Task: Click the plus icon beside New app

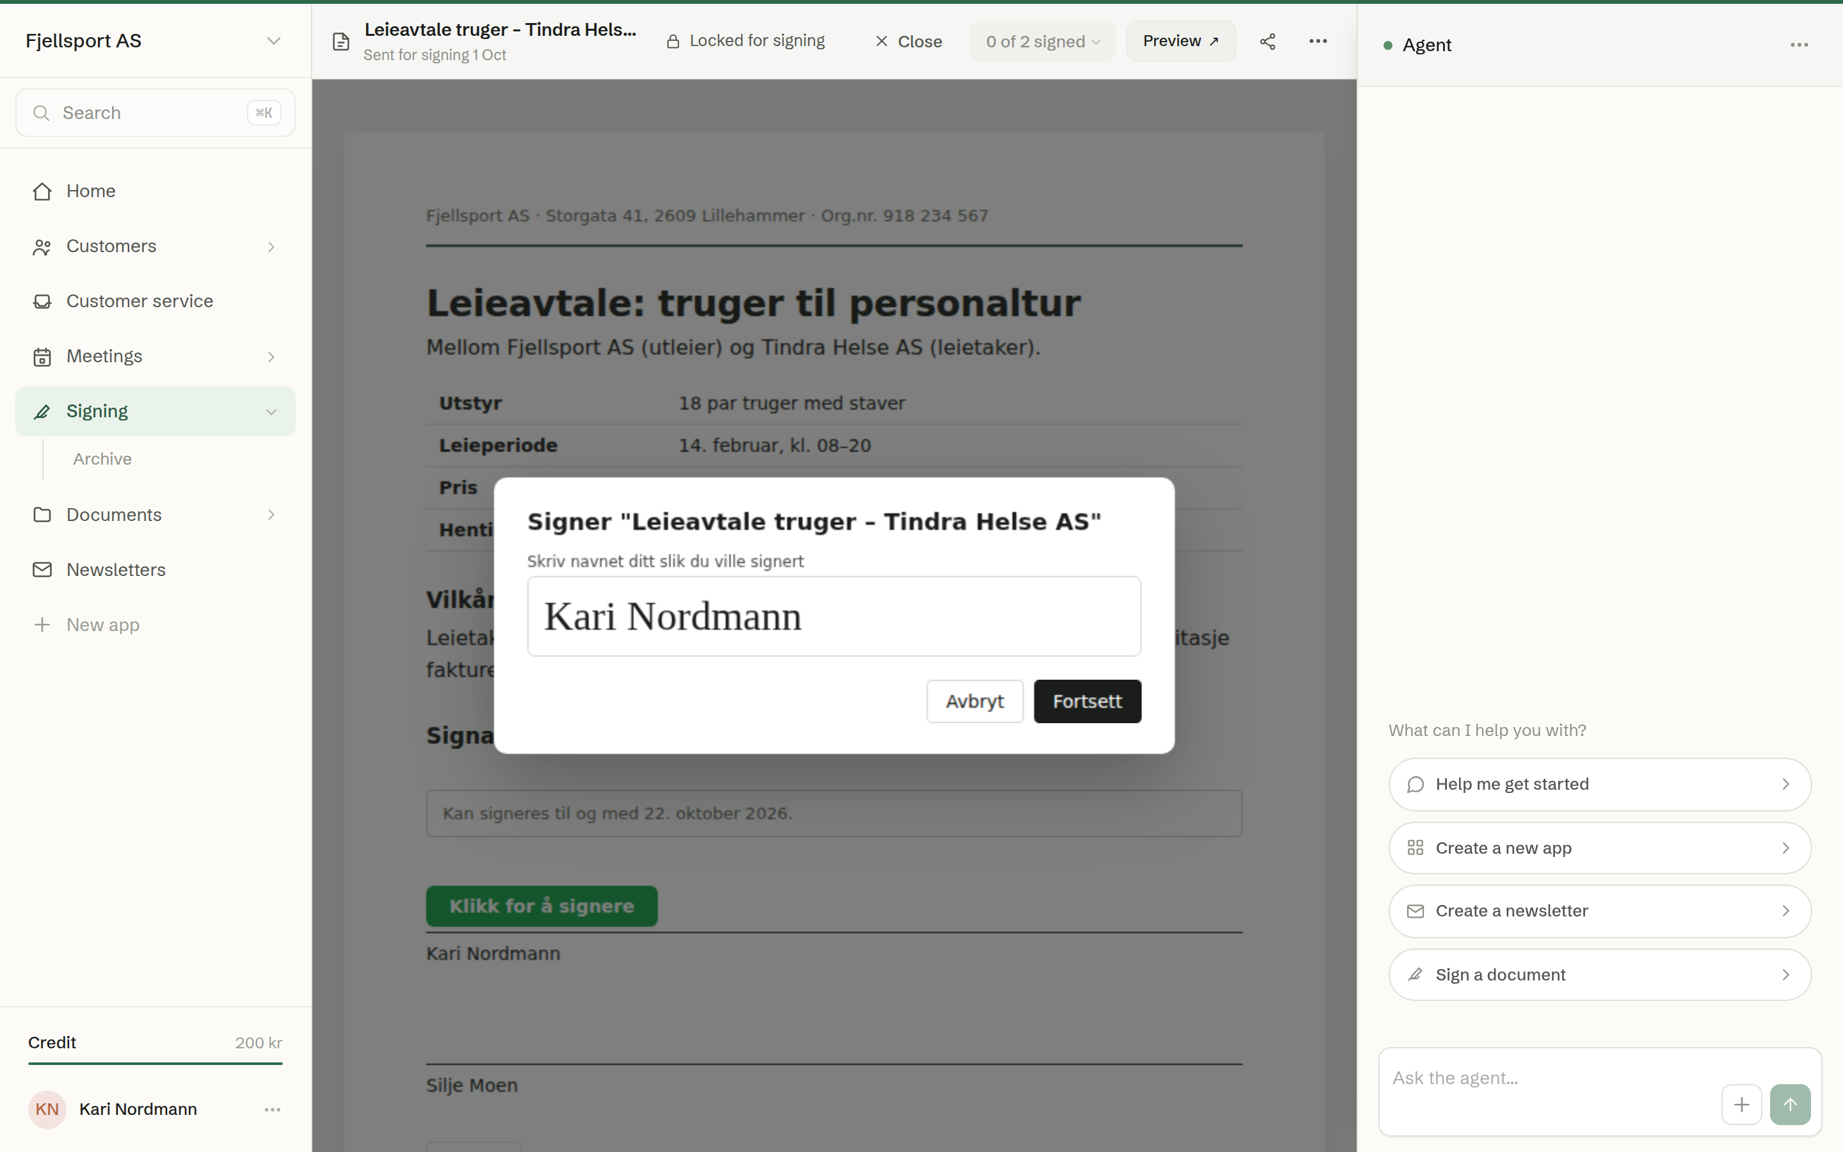Action: pos(42,625)
